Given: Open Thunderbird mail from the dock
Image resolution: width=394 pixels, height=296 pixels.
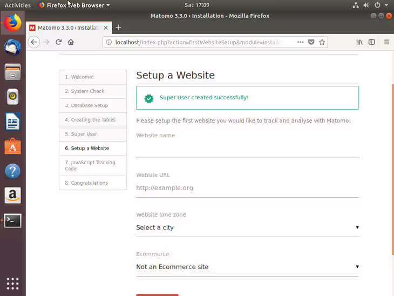Looking at the screenshot, I should pyautogui.click(x=12, y=48).
